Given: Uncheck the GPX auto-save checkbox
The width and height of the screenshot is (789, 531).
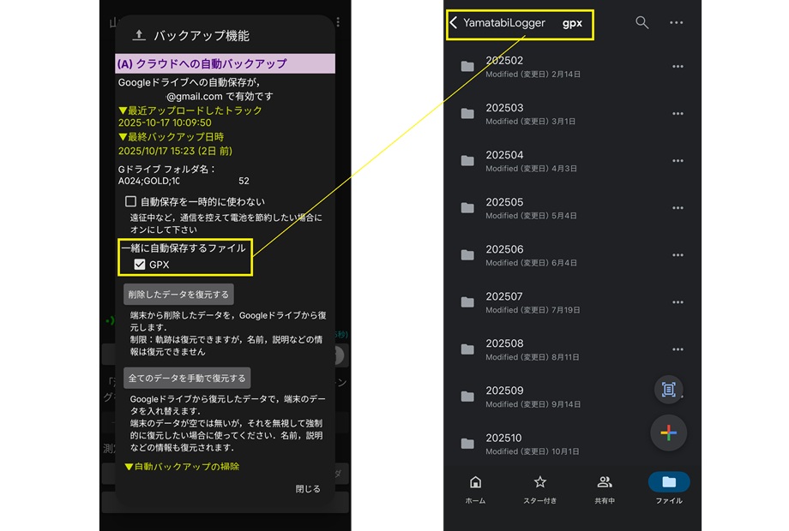Looking at the screenshot, I should [x=140, y=265].
